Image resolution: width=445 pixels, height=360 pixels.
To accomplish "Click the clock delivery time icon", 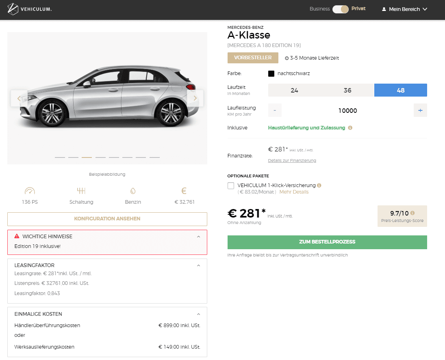I will [287, 58].
